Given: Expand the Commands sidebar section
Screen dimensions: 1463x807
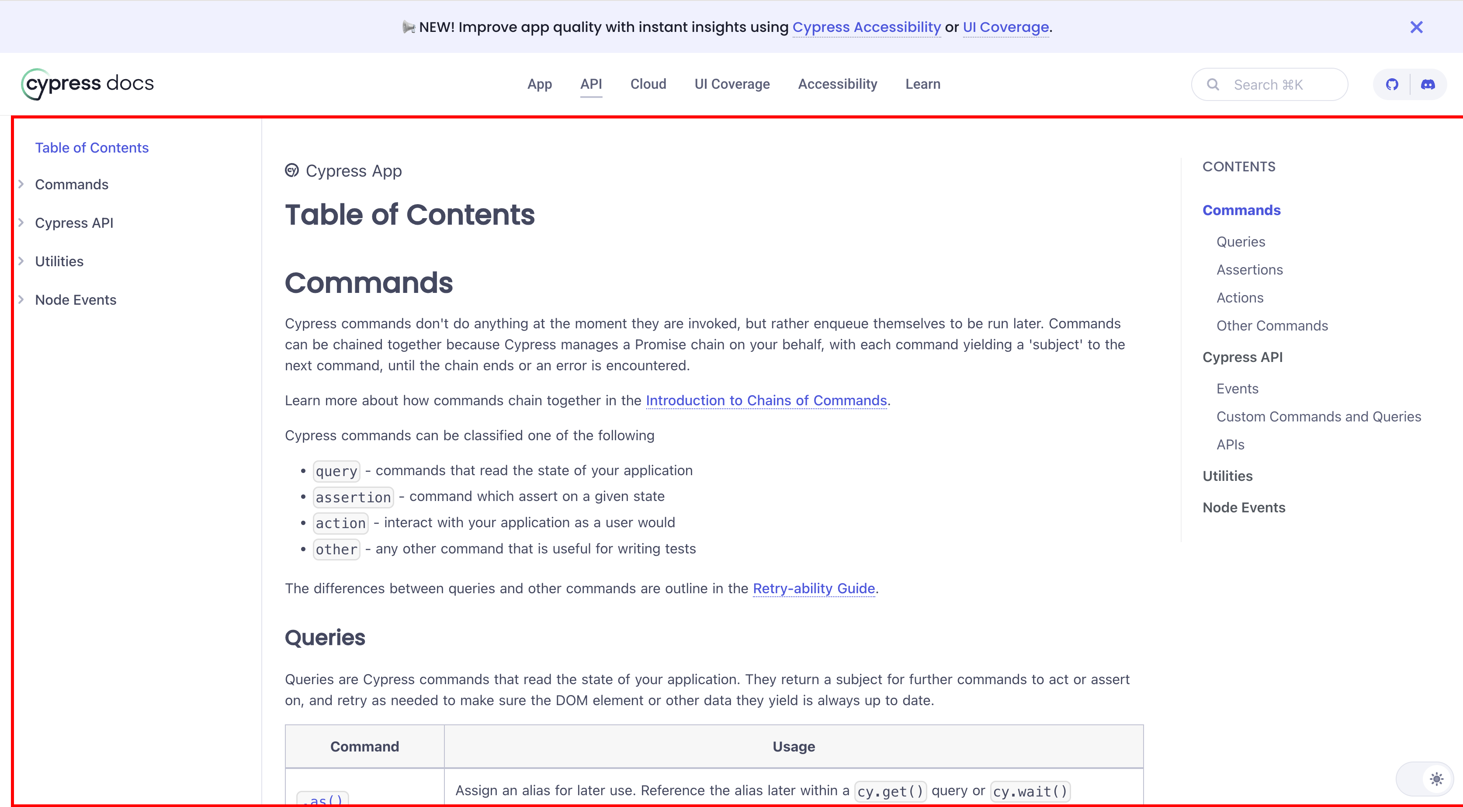Looking at the screenshot, I should [21, 184].
